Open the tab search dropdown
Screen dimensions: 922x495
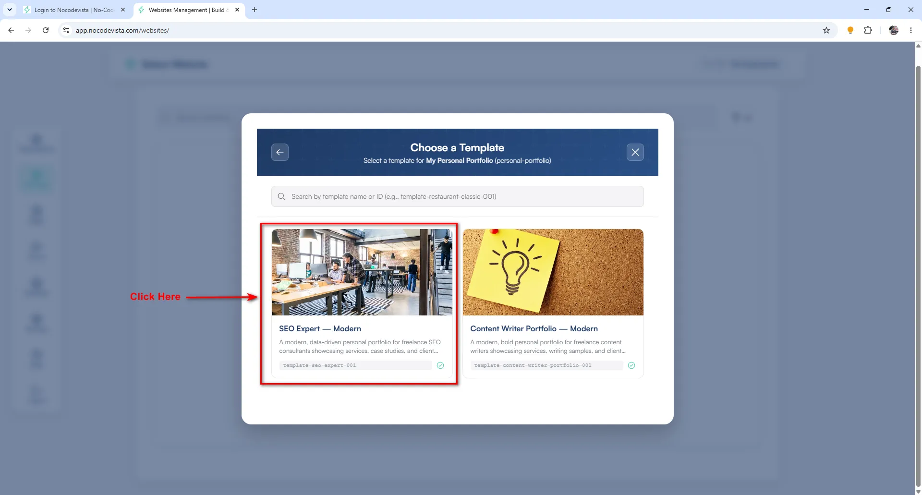click(9, 10)
